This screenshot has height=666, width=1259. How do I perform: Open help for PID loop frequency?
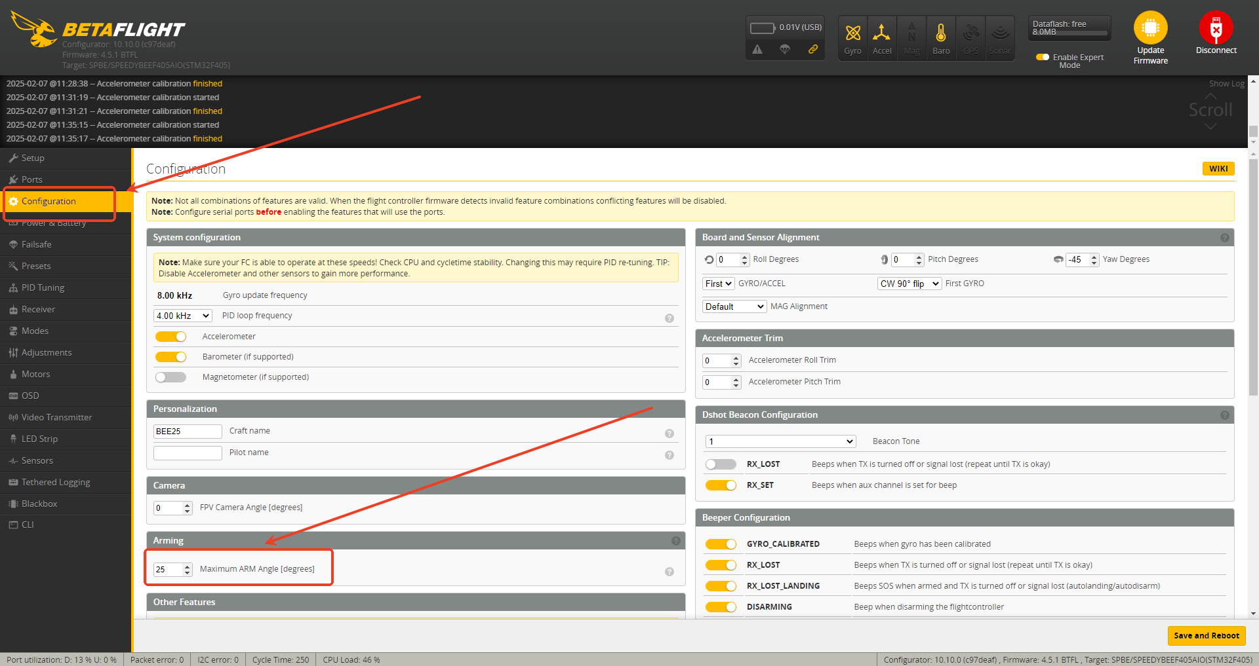click(x=669, y=318)
